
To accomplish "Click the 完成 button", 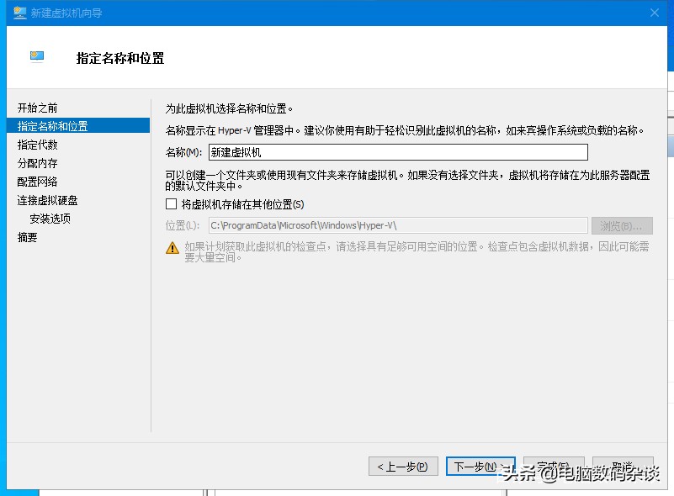I will coord(553,466).
